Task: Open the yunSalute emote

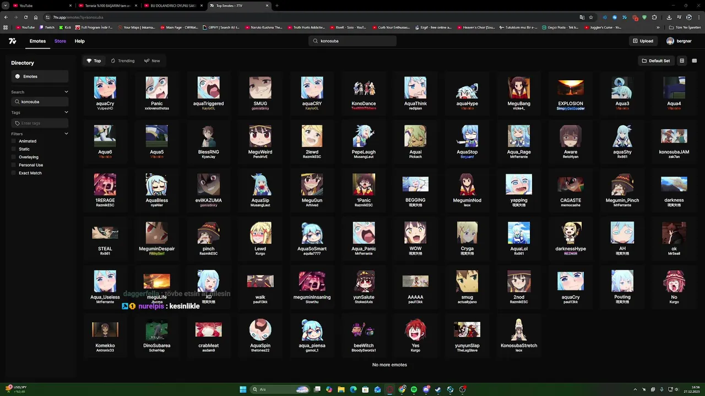Action: pos(364,287)
